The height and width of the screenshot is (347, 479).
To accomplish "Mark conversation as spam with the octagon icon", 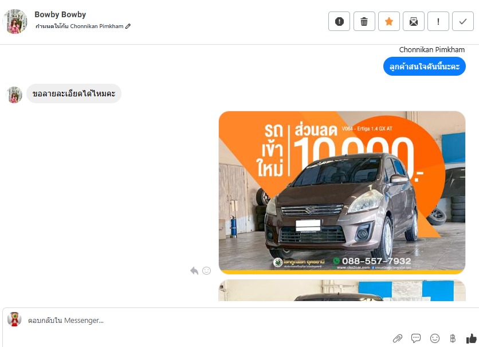I will click(339, 21).
